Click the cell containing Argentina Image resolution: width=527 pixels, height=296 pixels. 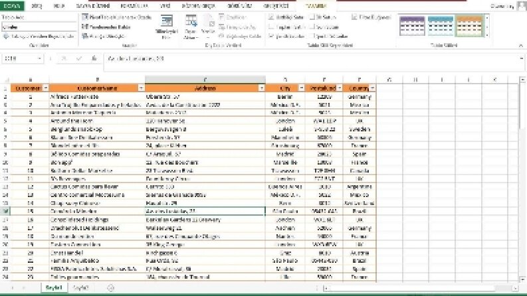click(x=360, y=186)
